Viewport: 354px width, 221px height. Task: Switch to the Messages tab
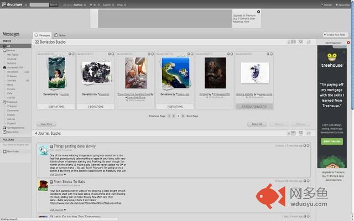coord(42,35)
